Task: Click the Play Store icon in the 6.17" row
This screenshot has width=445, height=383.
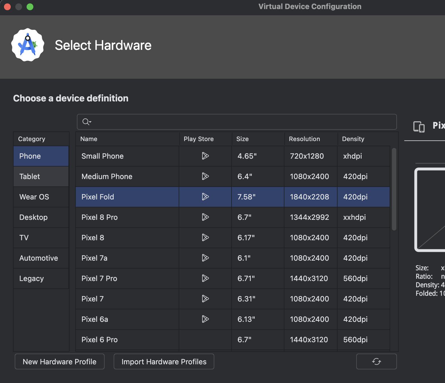Action: [x=205, y=237]
